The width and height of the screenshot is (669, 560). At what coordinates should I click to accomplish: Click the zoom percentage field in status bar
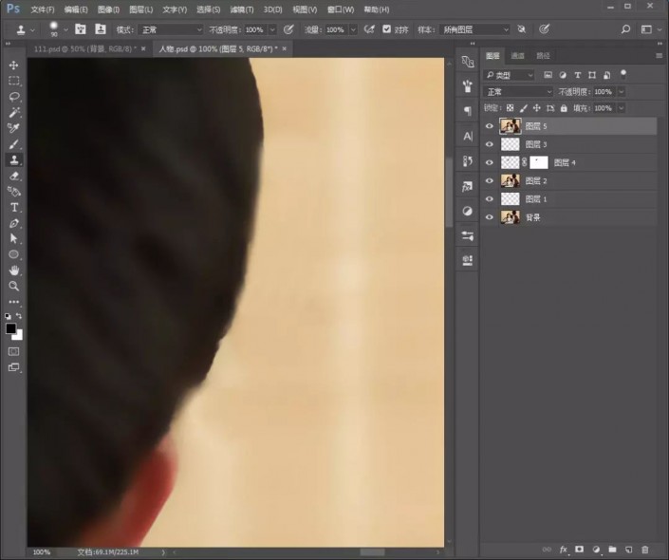(x=42, y=552)
